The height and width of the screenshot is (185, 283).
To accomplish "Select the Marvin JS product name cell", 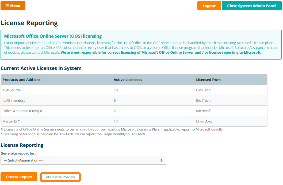I will [x=11, y=121].
